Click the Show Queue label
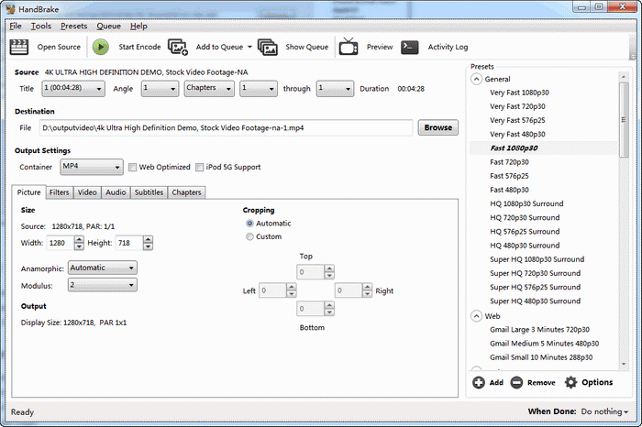Image resolution: width=642 pixels, height=427 pixels. (306, 47)
